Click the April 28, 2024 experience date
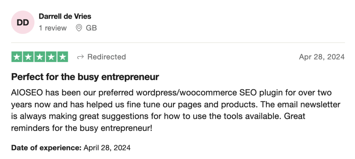 [107, 148]
